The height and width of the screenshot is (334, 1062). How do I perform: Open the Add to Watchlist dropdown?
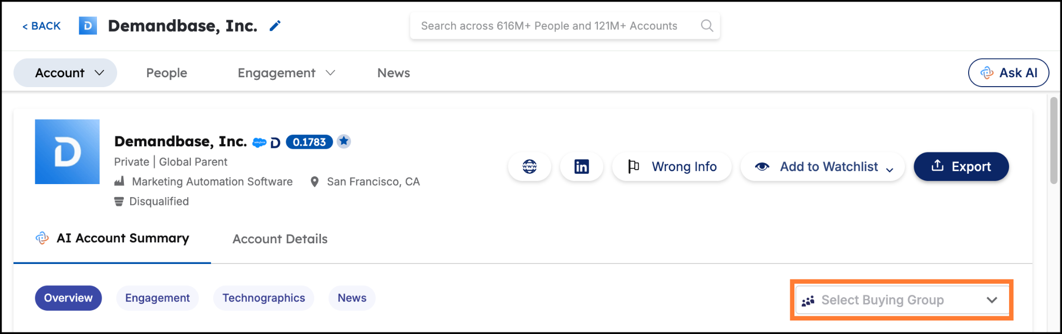(x=823, y=166)
